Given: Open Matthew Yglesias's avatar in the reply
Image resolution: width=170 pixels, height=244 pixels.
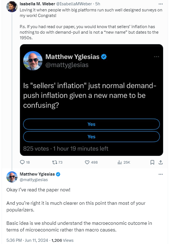Looking at the screenshot, I should 12,177.
